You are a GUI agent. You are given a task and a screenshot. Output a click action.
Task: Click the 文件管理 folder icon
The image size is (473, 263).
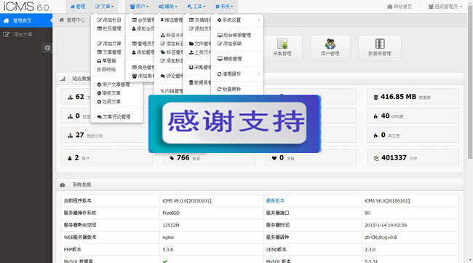[191, 44]
